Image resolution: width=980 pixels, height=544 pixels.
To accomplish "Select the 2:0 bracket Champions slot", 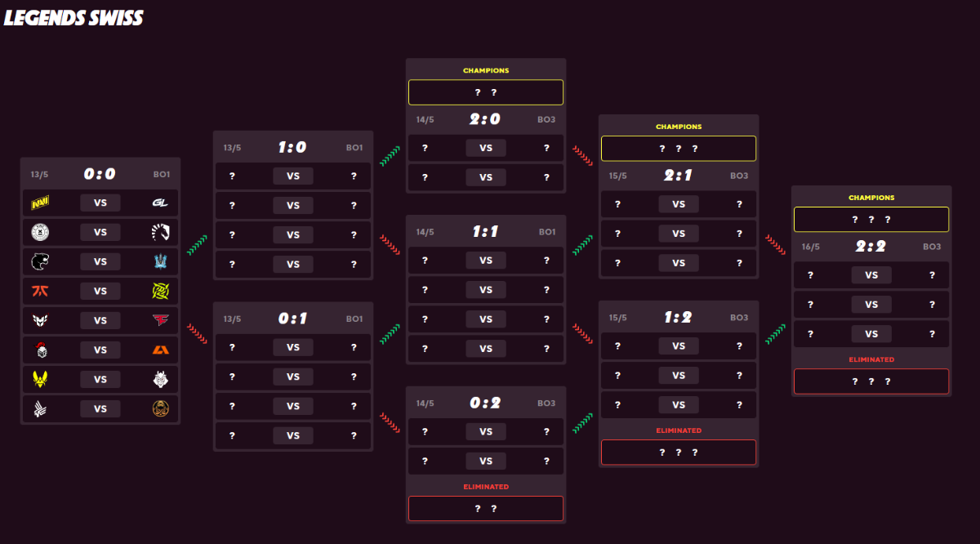I will point(486,92).
